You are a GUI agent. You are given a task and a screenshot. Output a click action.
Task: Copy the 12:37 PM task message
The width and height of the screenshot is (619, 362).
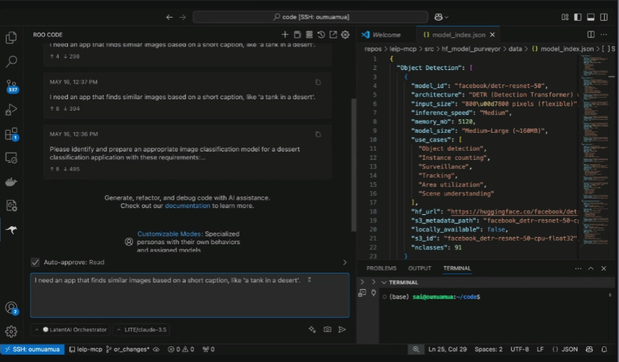(318, 82)
